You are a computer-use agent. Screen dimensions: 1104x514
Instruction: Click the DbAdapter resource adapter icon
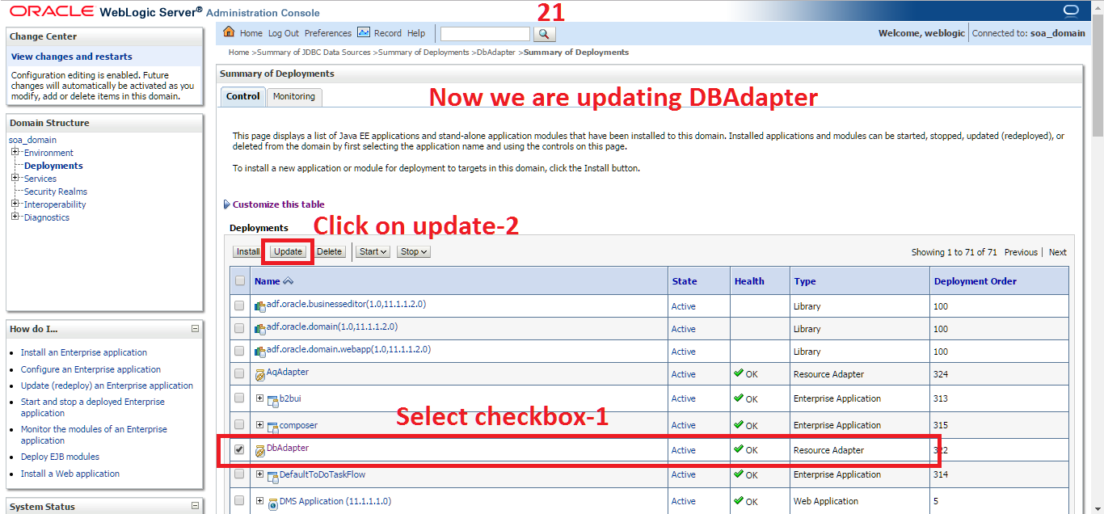tap(260, 450)
